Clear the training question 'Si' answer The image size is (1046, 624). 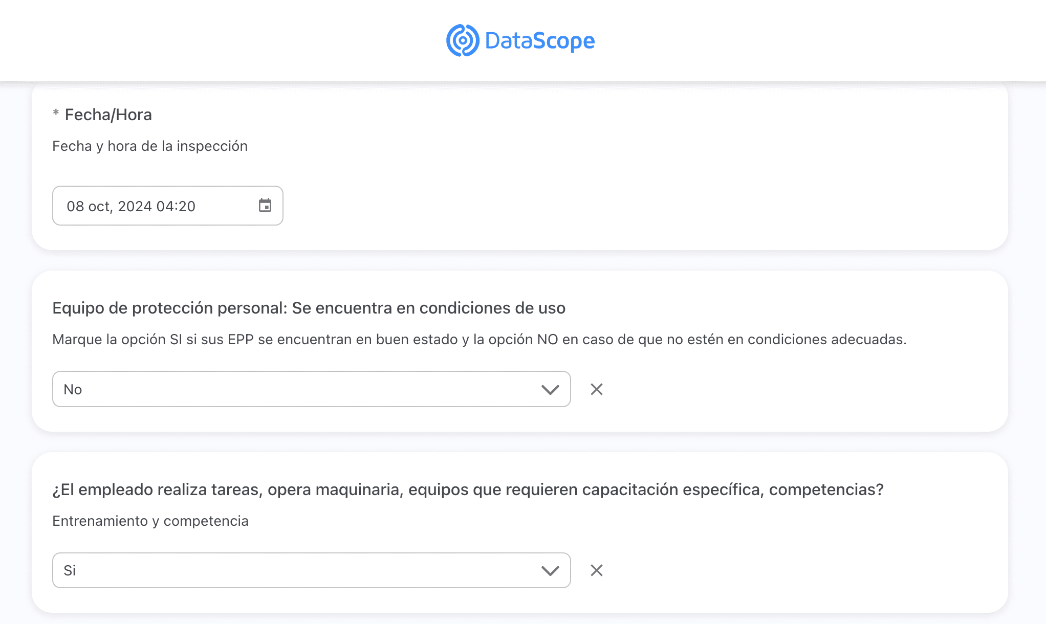[596, 570]
